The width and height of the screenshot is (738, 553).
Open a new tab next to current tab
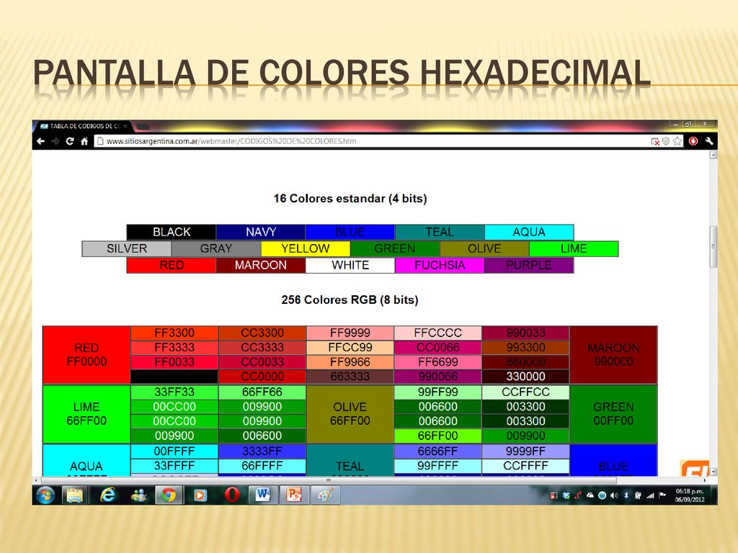pyautogui.click(x=143, y=127)
